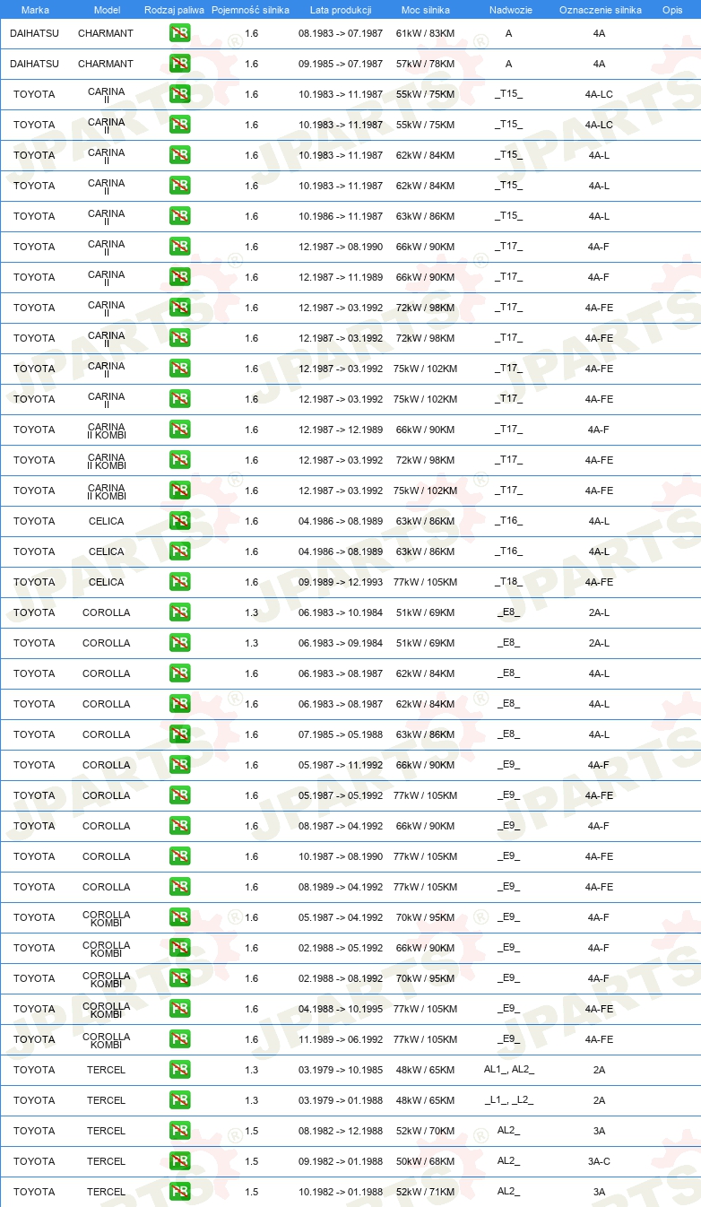Click fuel icon in Carina II Kombi 72kW / 98KM row
The height and width of the screenshot is (1207, 701).
click(x=179, y=460)
